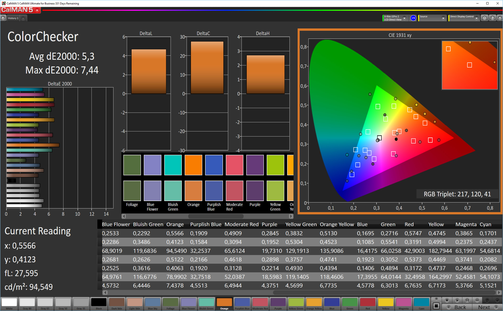Screen dimensions: 503x311
Task: Click the single-read bracket icon
Action: (467, 300)
